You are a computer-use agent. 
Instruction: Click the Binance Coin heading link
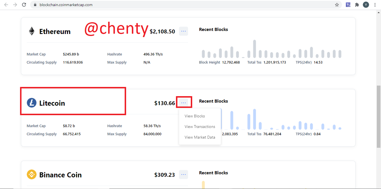[x=60, y=175]
